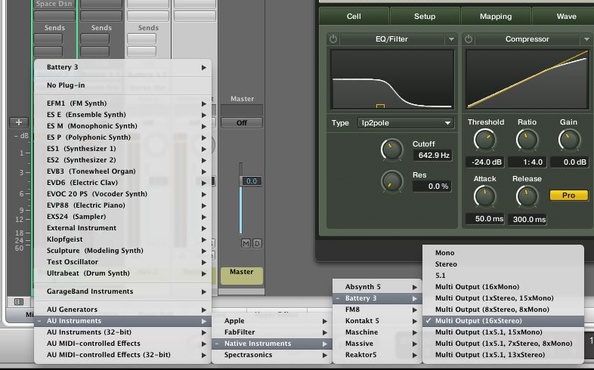Screen dimensions: 594x370
Task: Open the Reaktor5 submenu
Action: point(377,355)
